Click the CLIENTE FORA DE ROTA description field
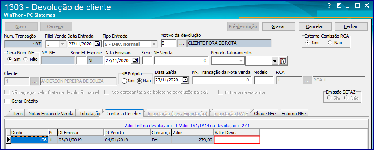 tap(229, 43)
